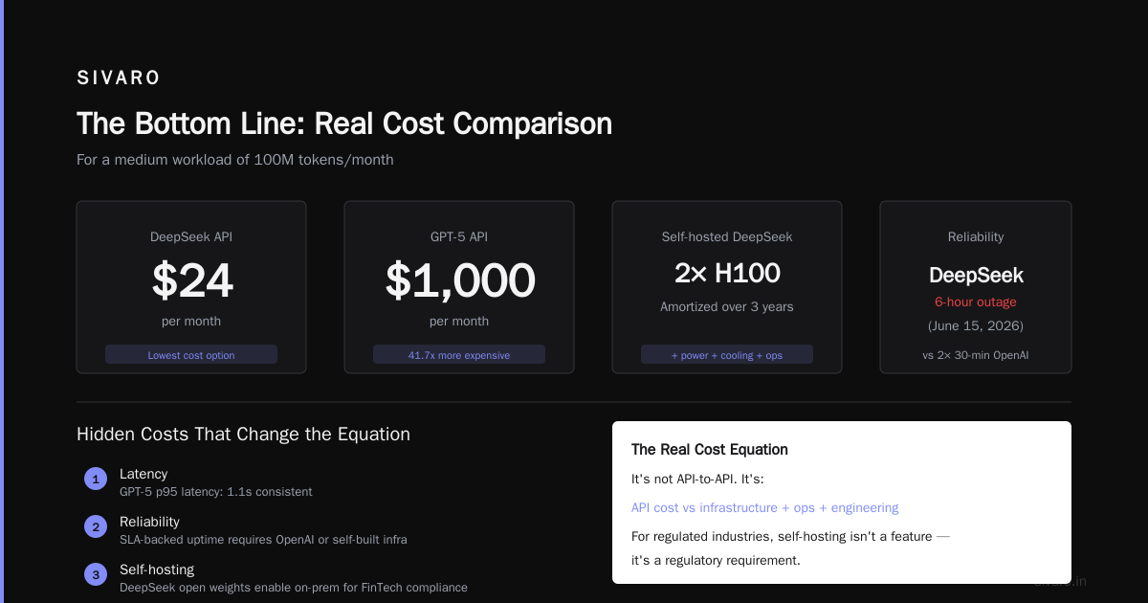Open the GPT-5 API $1,000 card
This screenshot has width=1148, height=603.
[459, 287]
